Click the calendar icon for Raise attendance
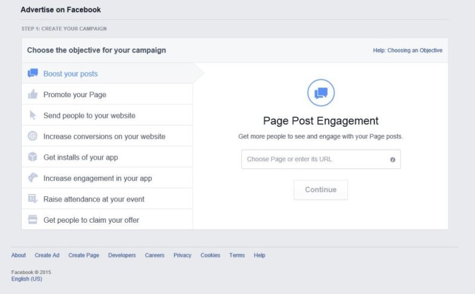The image size is (475, 294). 33,199
